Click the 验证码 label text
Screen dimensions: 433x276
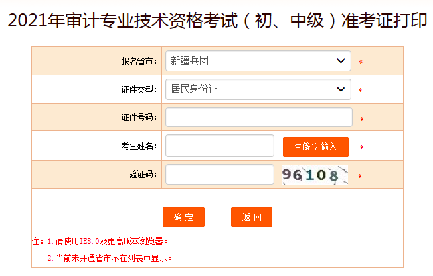pyautogui.click(x=143, y=174)
